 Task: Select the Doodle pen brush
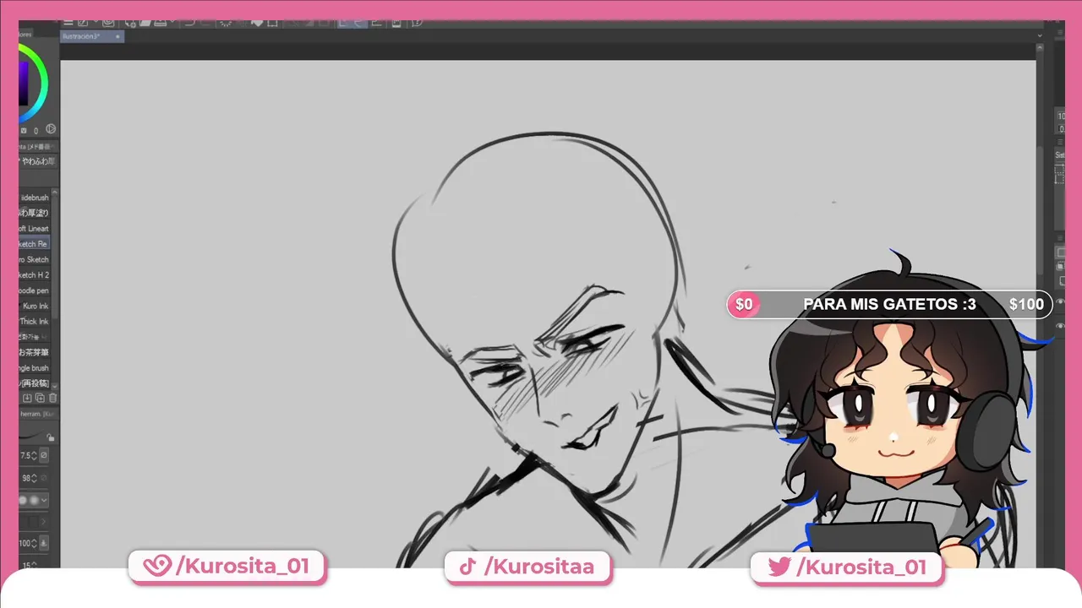pos(35,291)
